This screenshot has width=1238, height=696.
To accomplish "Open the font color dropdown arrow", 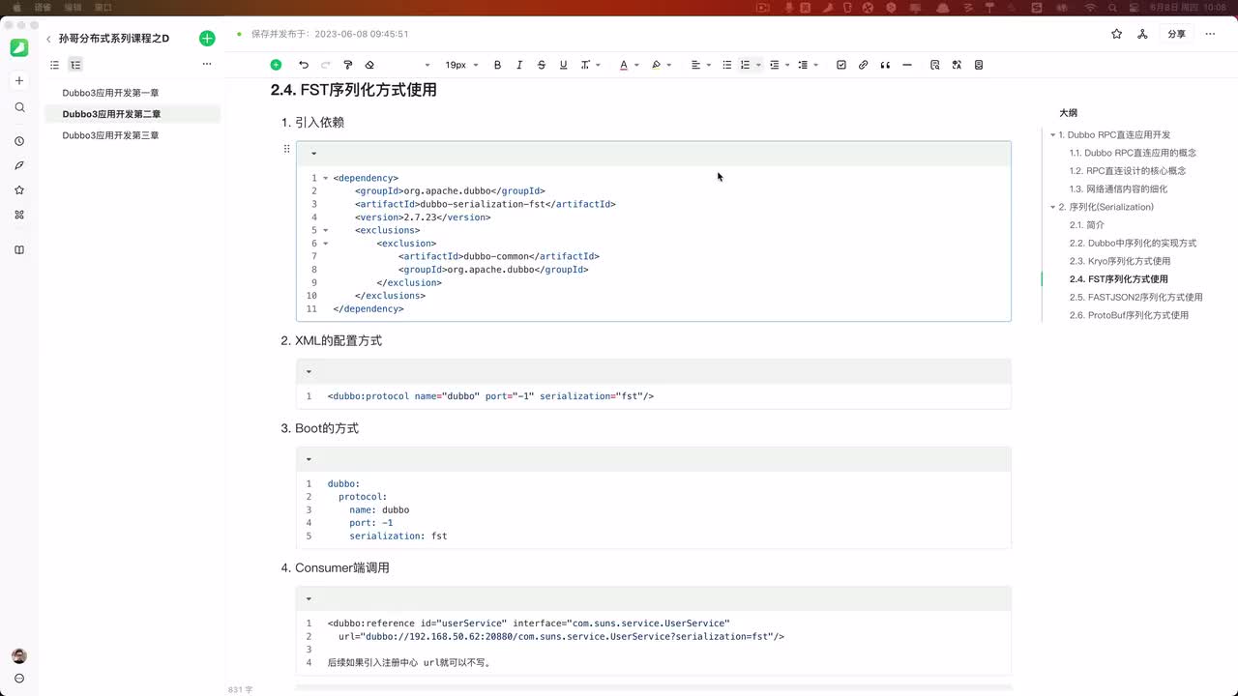I will [635, 65].
